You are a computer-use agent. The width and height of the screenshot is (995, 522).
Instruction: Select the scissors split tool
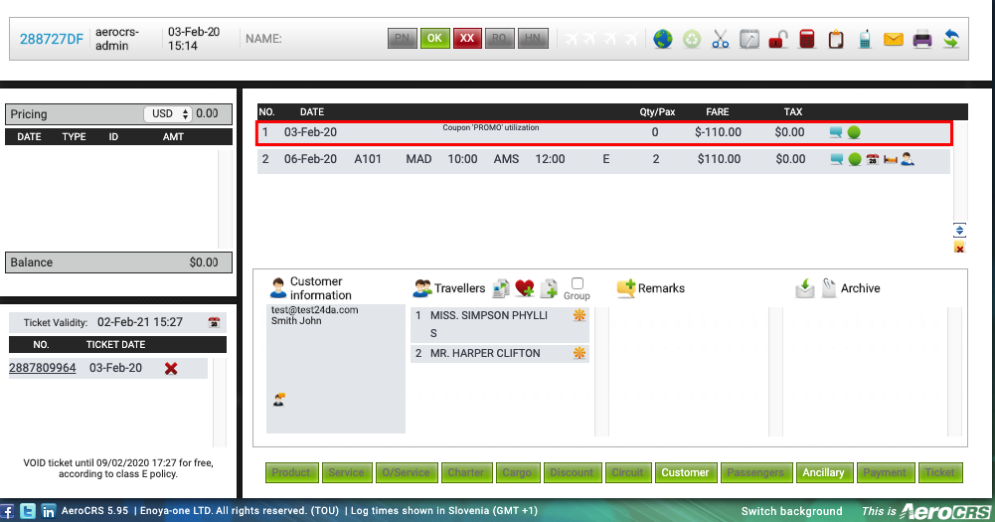pyautogui.click(x=721, y=40)
